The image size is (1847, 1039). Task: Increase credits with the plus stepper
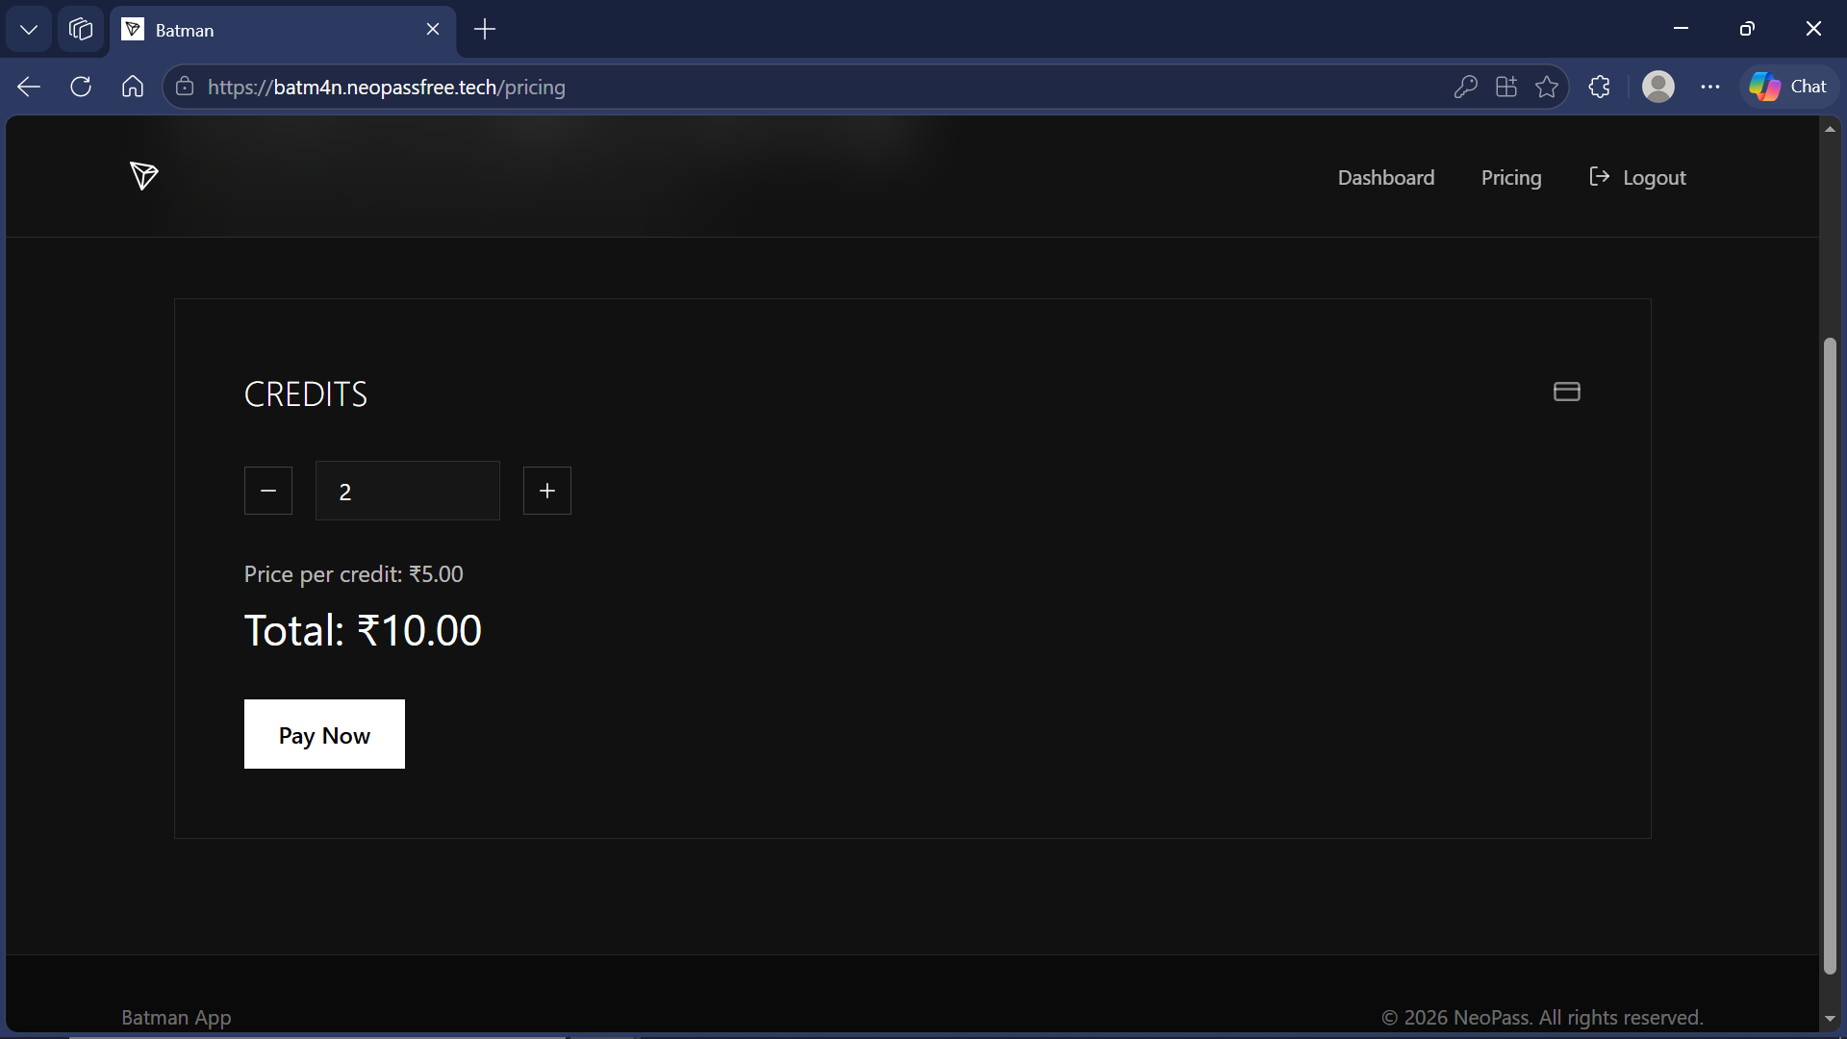546,491
